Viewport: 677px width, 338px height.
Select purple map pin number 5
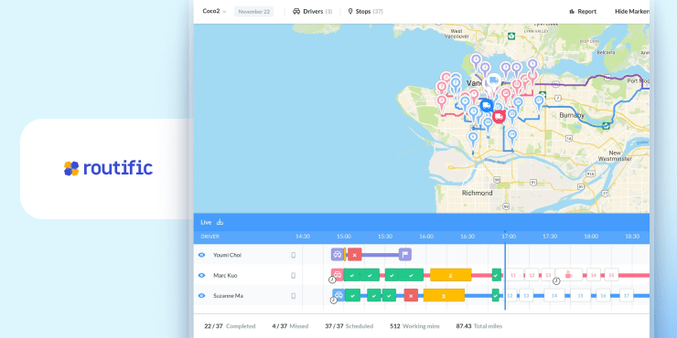[x=532, y=66]
